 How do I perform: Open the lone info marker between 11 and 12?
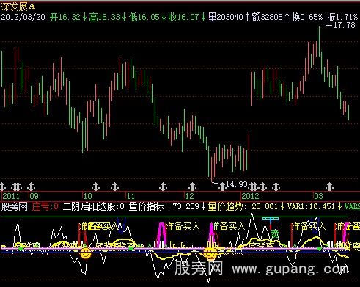pos(163,186)
